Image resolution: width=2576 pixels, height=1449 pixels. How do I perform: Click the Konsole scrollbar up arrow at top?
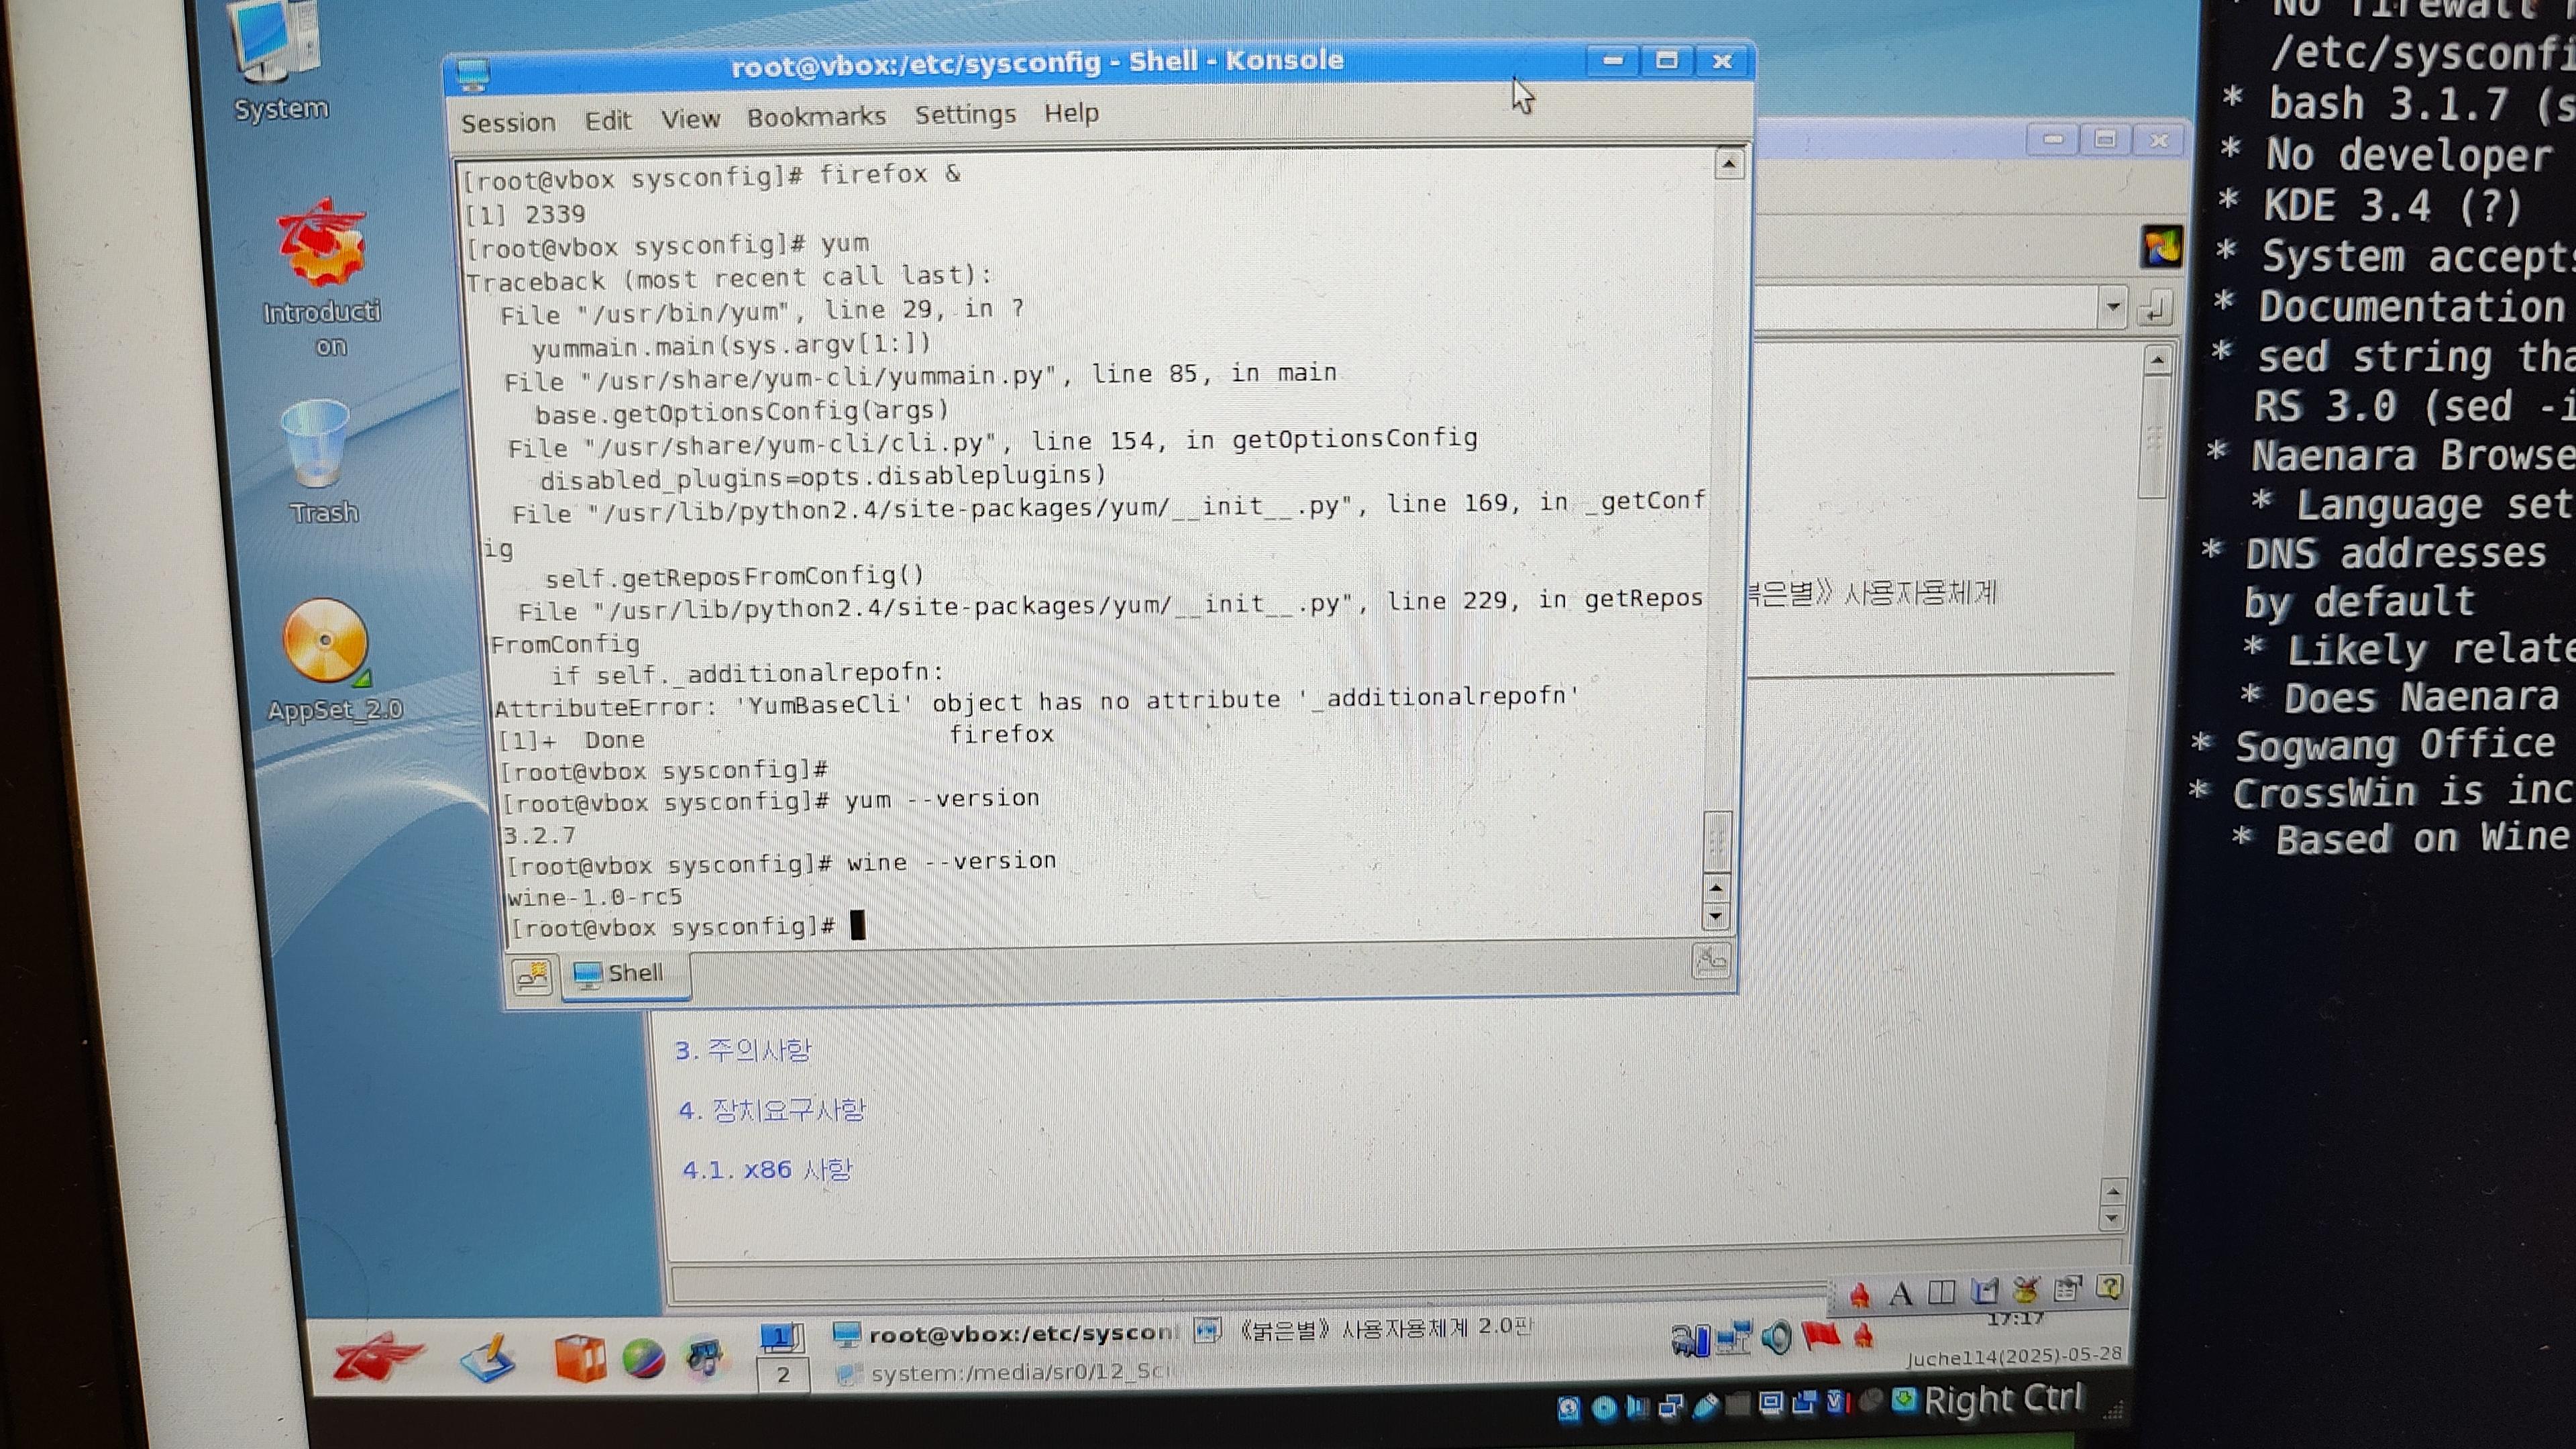(x=1729, y=164)
